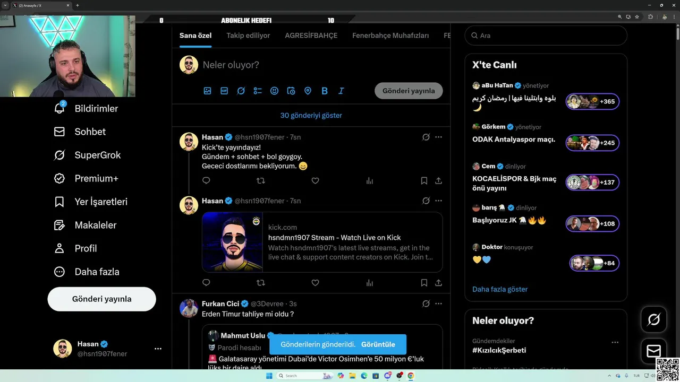The width and height of the screenshot is (680, 382).
Task: Open Premium+ page in sidebar
Action: (86, 178)
